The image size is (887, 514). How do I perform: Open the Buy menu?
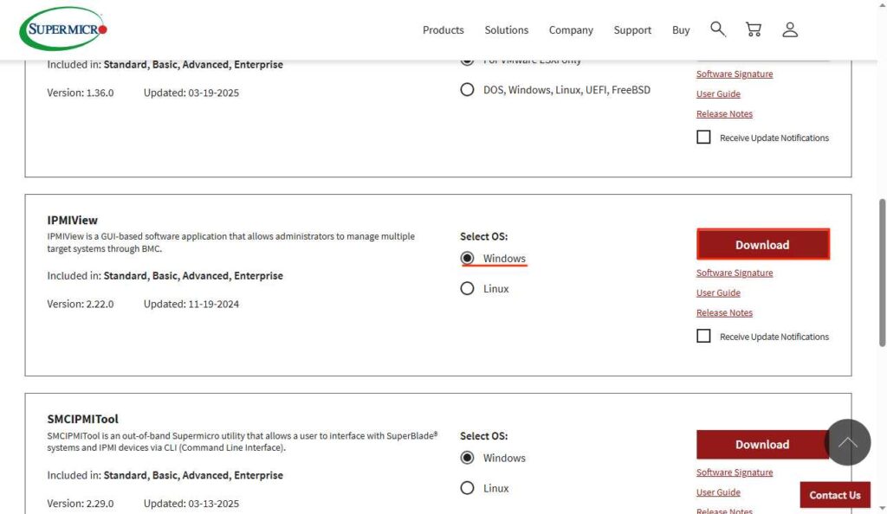681,30
